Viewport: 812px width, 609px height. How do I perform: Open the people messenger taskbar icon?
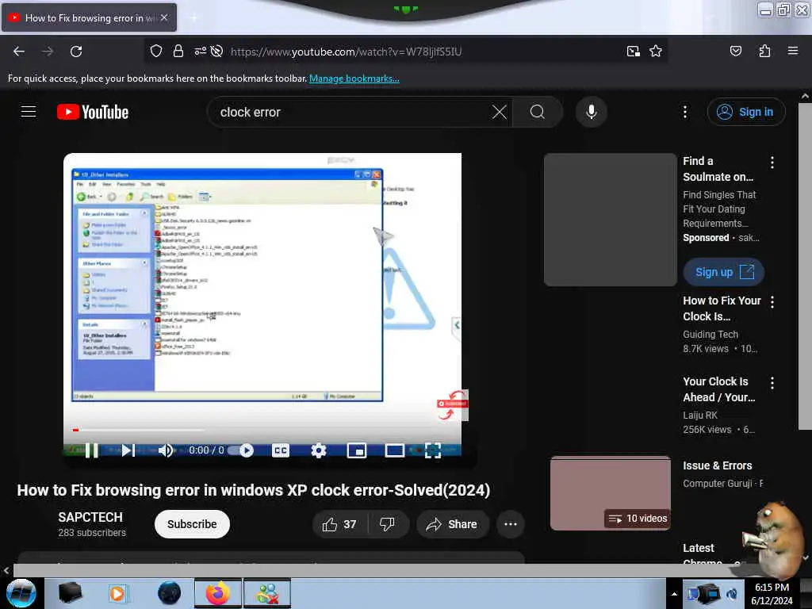[268, 593]
